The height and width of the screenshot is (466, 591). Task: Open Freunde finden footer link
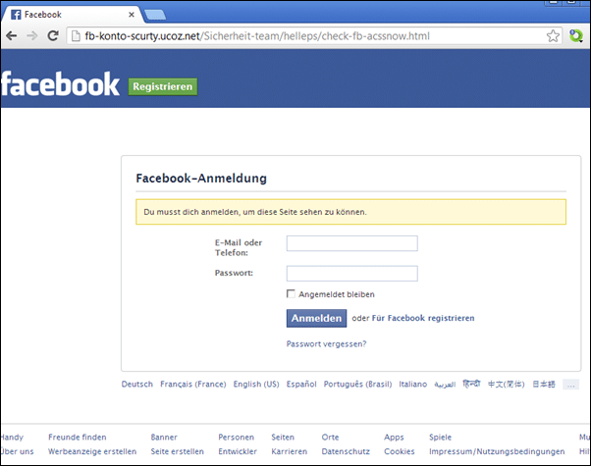(78, 438)
